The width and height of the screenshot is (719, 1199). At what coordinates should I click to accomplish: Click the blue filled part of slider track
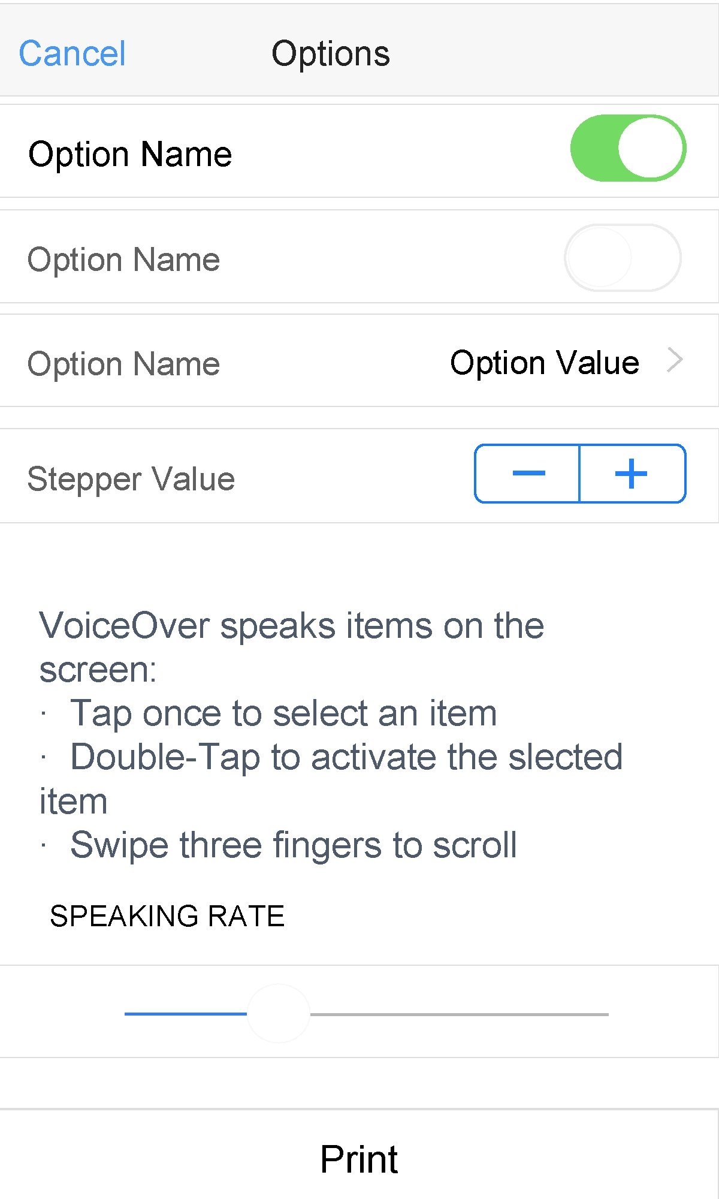pos(185,1014)
